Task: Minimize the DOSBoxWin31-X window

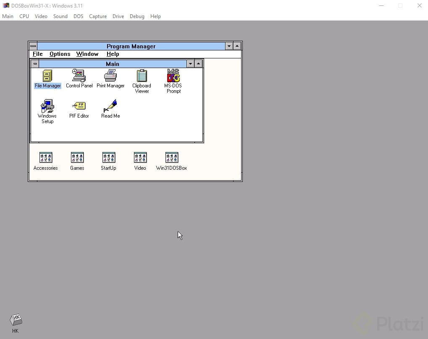Action: coord(381,5)
